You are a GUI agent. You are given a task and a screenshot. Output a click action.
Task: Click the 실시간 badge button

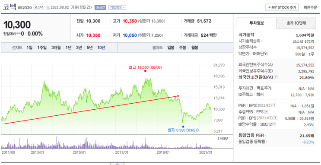100,8
